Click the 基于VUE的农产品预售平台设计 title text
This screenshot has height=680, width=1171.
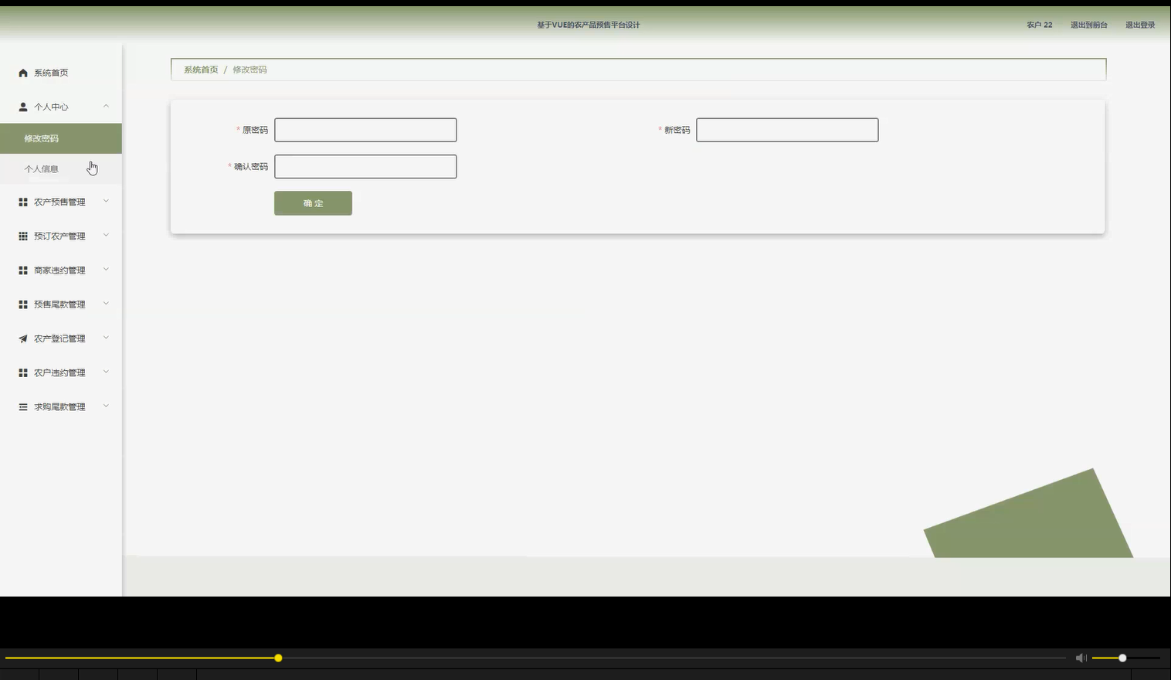(589, 25)
